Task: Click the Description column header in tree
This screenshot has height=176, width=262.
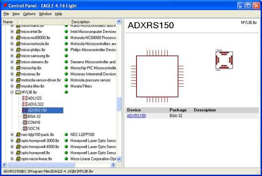Action: click(x=93, y=22)
